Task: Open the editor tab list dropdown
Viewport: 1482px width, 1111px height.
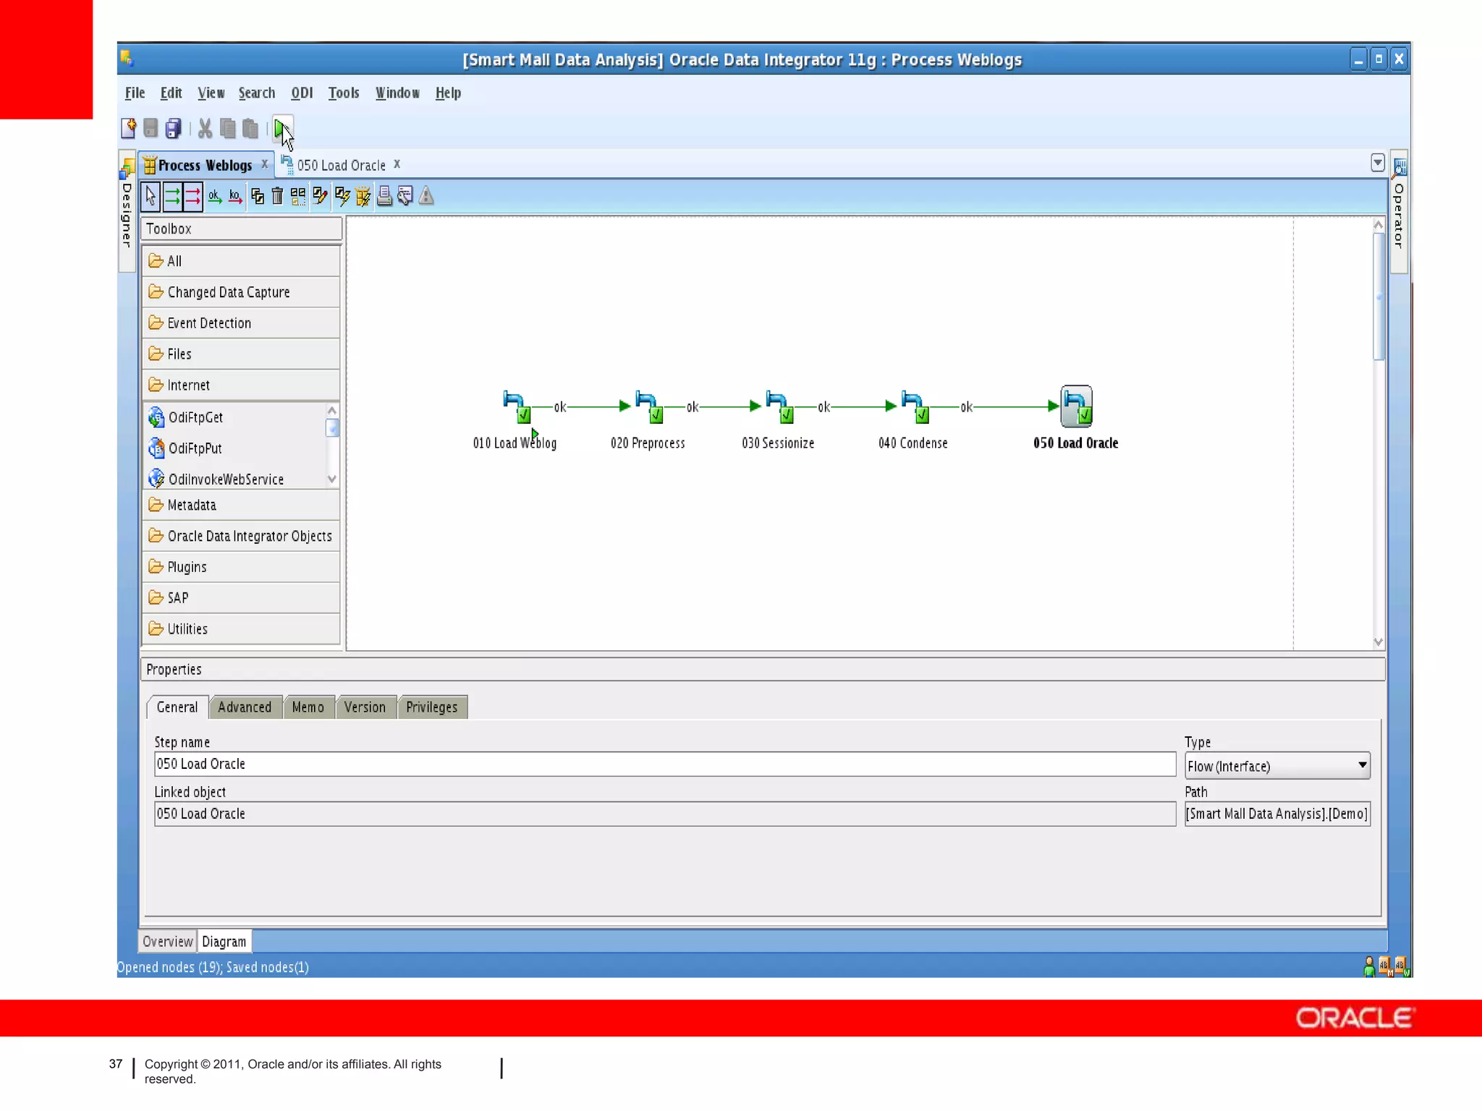Action: 1377,163
